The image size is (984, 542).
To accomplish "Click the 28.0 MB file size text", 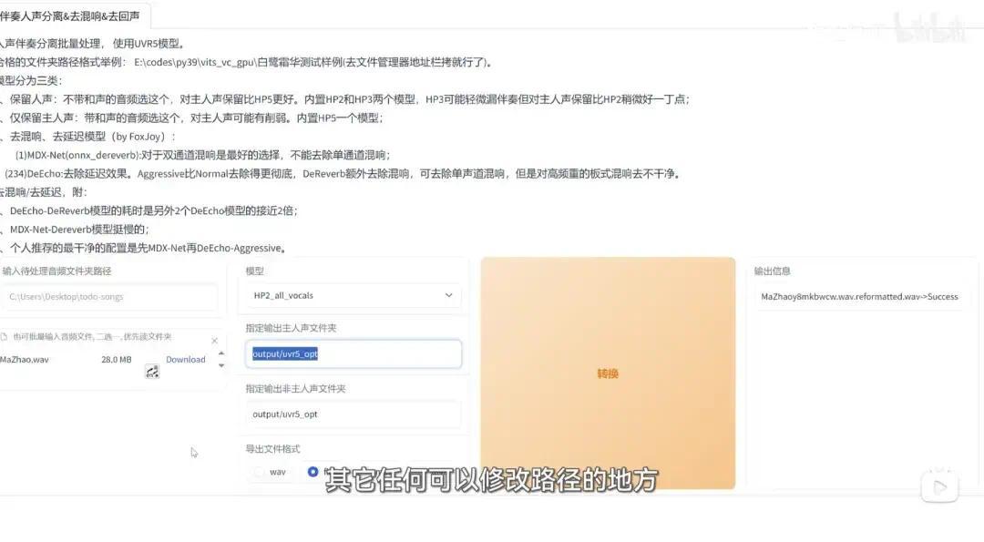I will click(x=116, y=360).
